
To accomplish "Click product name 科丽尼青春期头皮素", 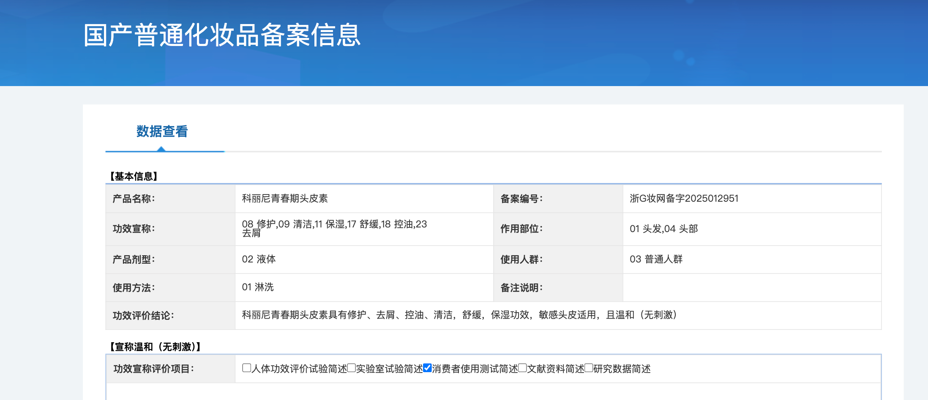I will coord(285,198).
